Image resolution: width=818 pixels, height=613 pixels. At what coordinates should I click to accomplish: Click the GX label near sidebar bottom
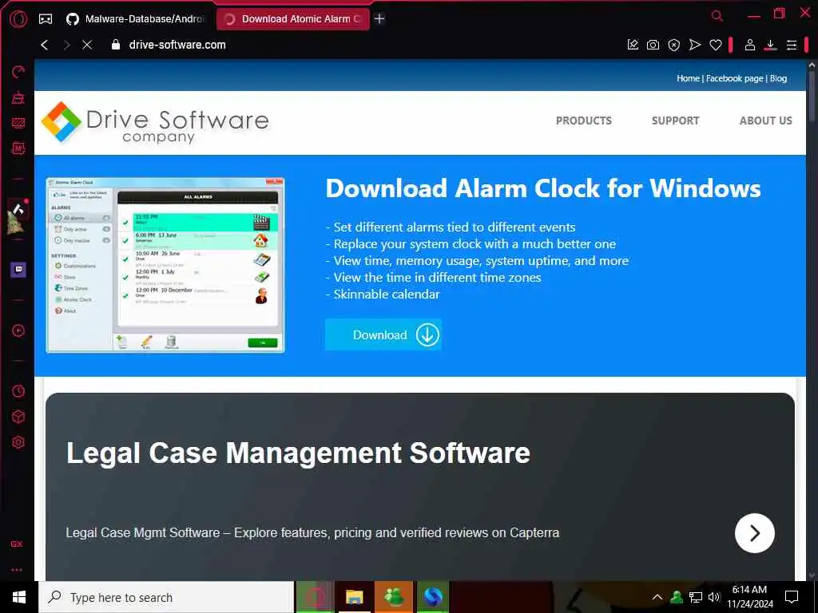(x=17, y=544)
